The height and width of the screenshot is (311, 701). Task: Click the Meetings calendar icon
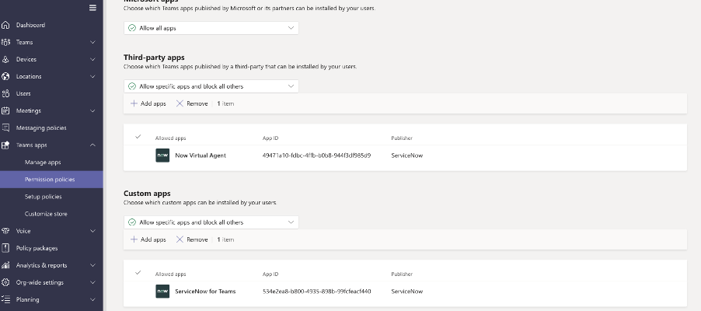5,110
